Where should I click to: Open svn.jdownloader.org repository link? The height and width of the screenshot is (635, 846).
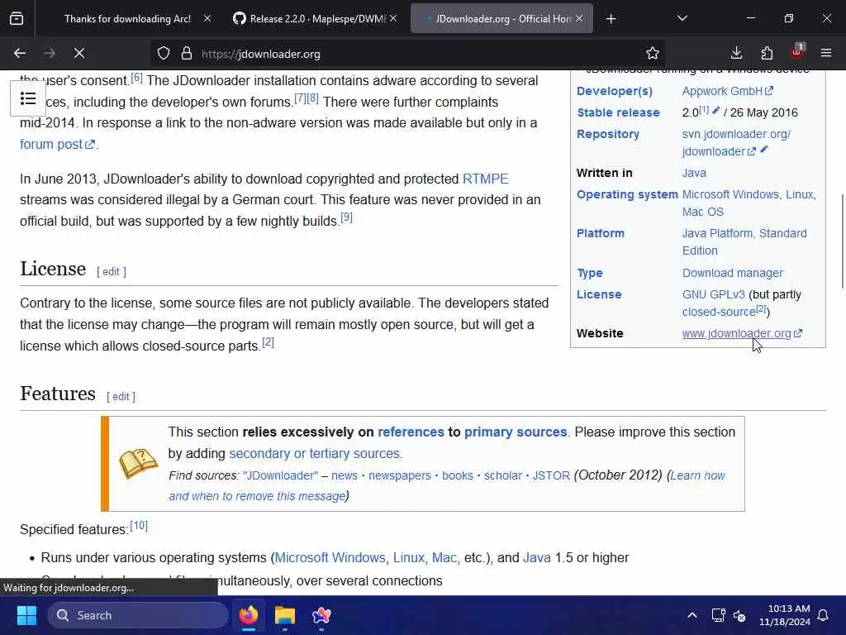point(736,142)
